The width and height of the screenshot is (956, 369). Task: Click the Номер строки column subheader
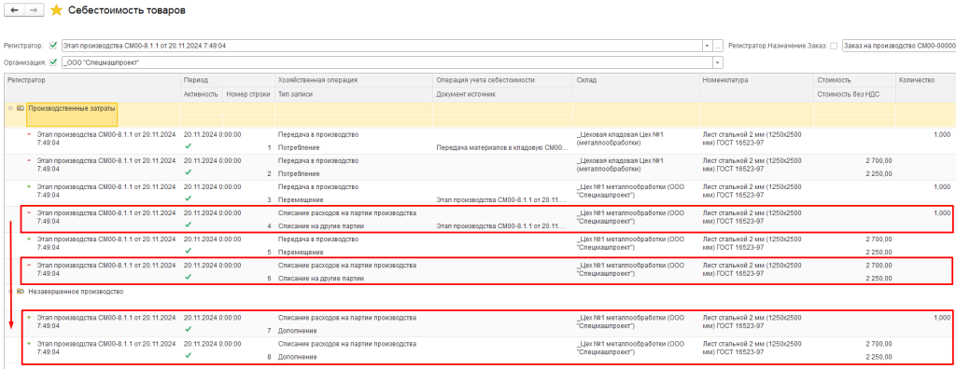(x=247, y=94)
